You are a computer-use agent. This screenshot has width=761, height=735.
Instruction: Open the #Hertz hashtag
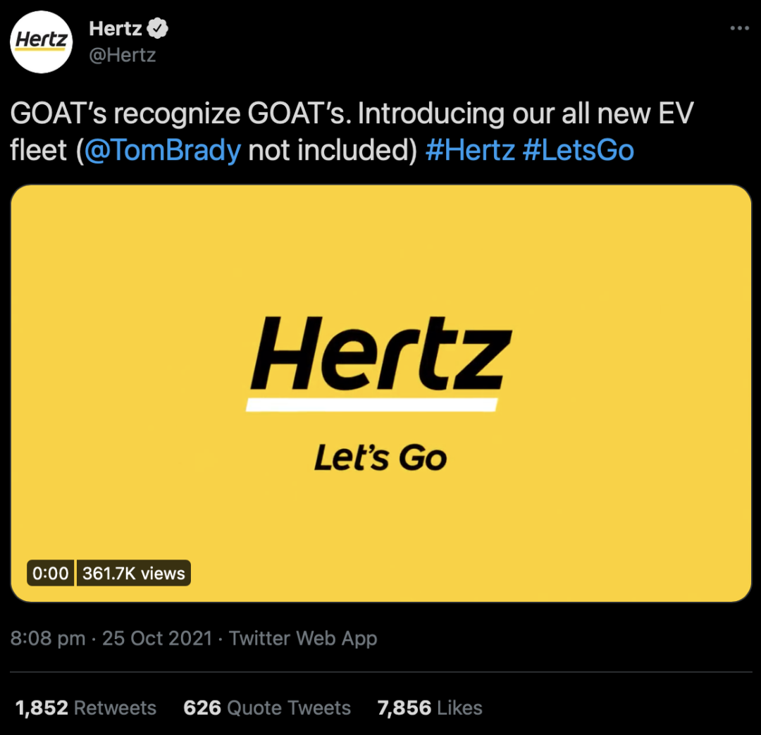[470, 149]
